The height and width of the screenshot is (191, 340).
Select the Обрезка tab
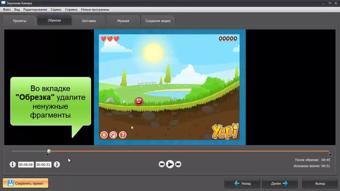point(54,20)
